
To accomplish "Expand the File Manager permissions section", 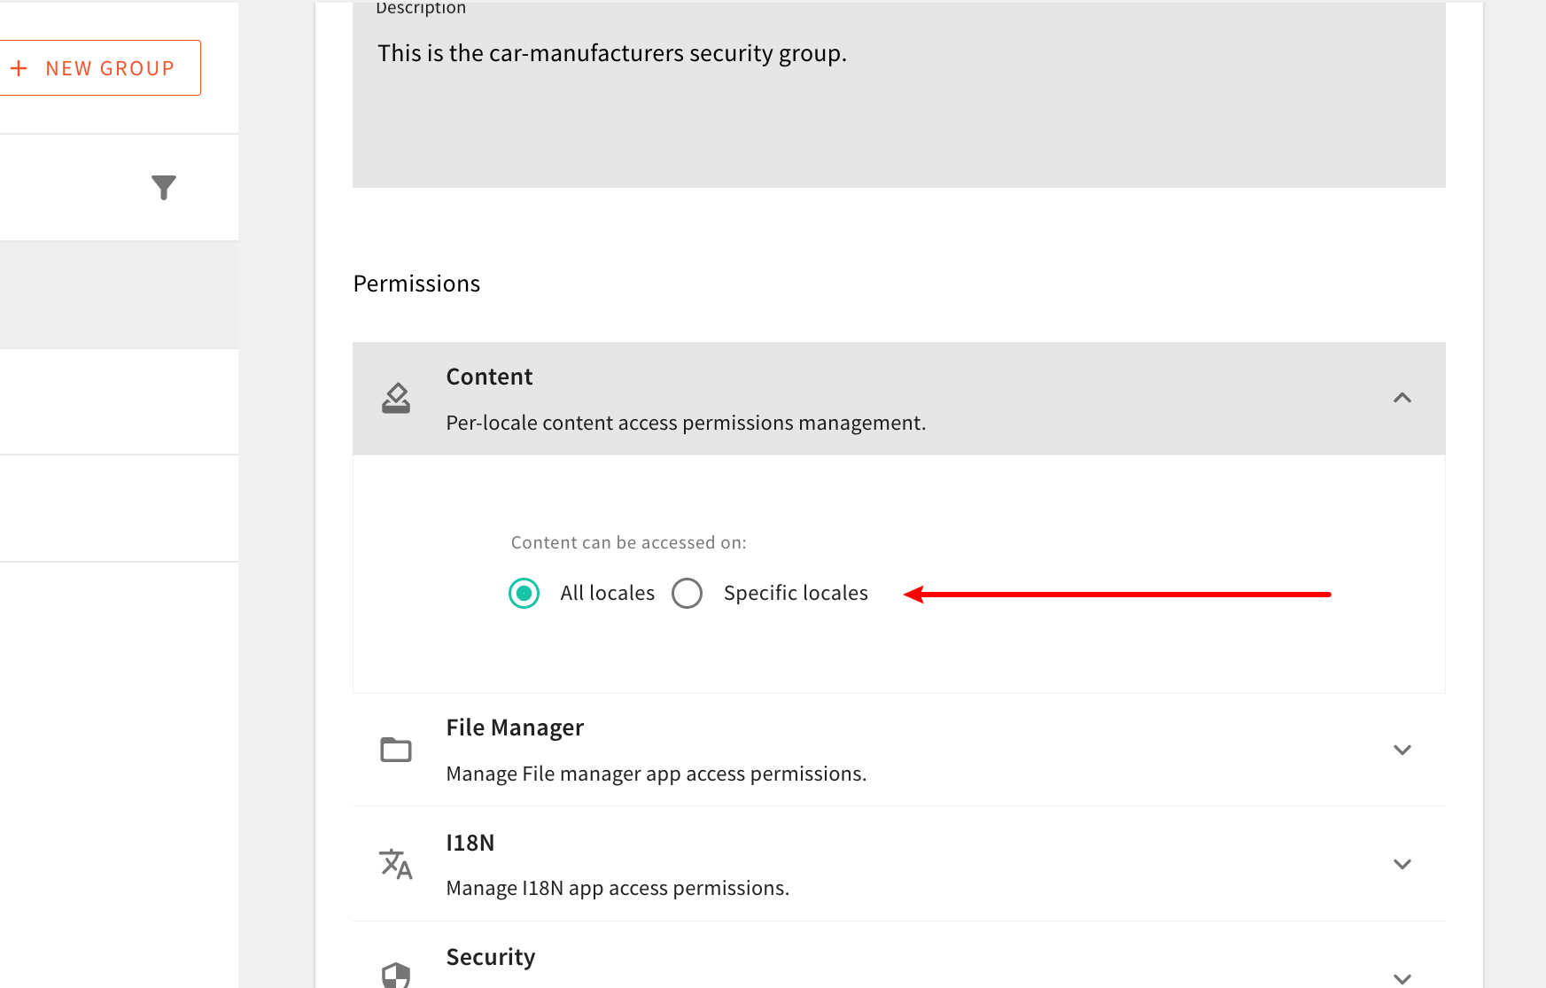I will pyautogui.click(x=1402, y=750).
